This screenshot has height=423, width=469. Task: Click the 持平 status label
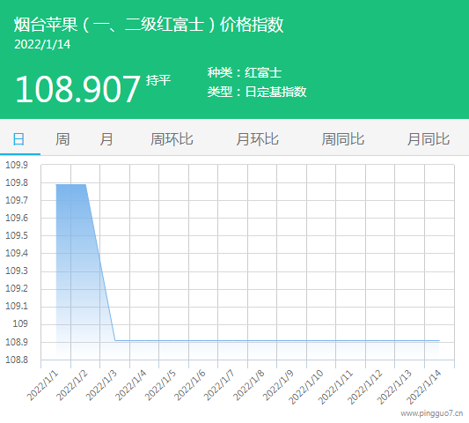(158, 80)
